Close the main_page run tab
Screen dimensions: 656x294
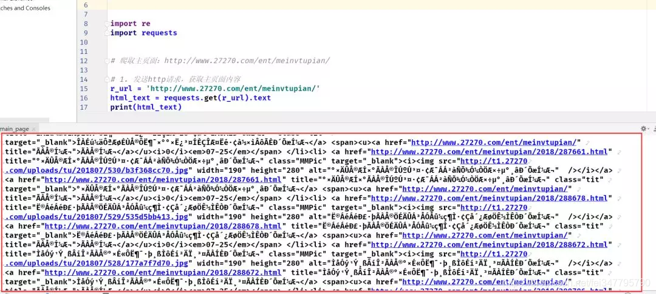click(x=33, y=130)
